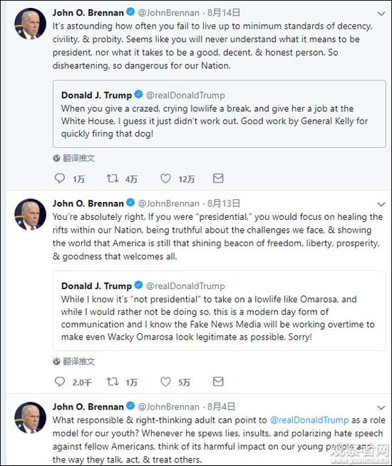The image size is (392, 466).
Task: Expand the options chevron on August 13 tweet
Action: tap(381, 205)
